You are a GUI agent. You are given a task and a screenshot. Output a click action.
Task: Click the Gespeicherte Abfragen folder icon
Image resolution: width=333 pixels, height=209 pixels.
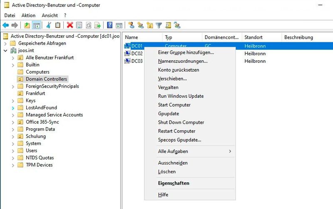coord(13,43)
